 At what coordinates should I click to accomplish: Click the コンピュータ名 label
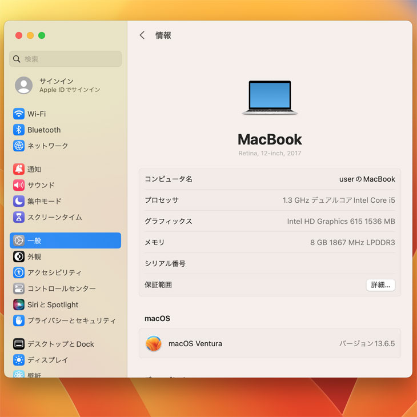(x=169, y=179)
